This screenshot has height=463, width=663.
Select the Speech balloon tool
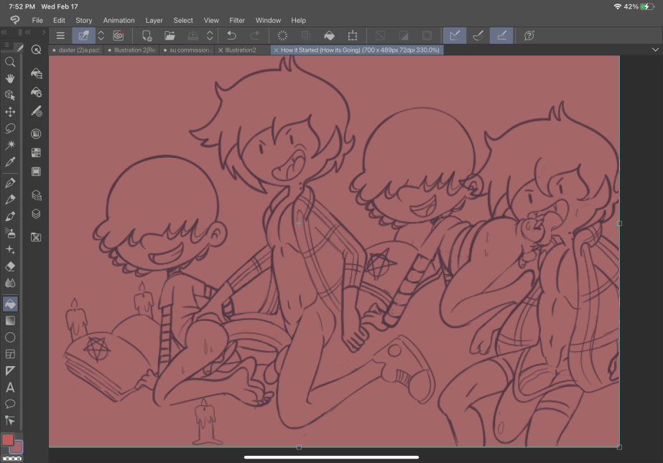pyautogui.click(x=10, y=404)
